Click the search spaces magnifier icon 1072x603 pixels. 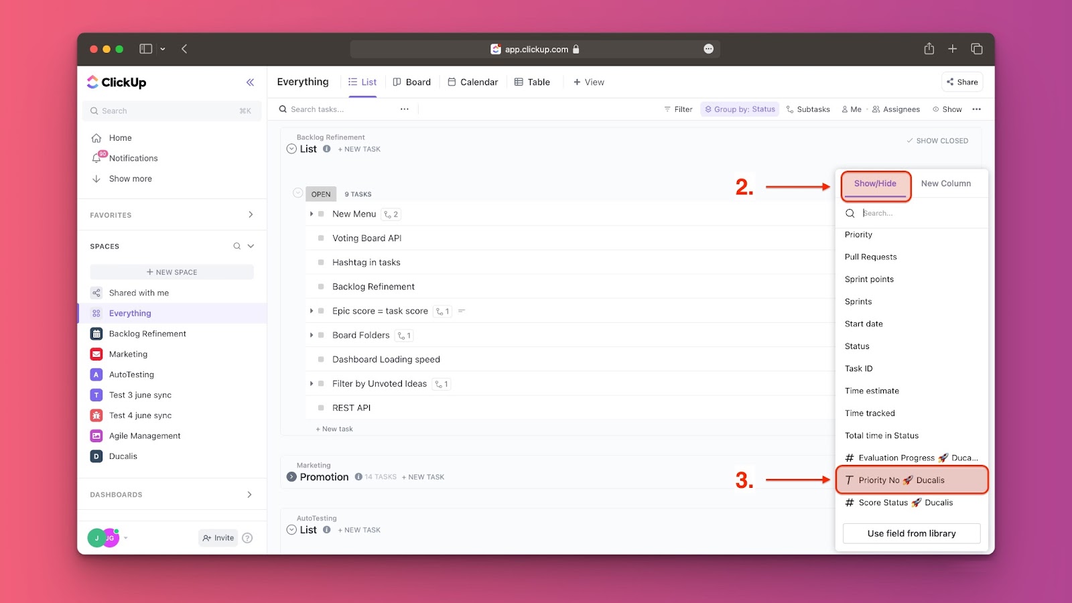pos(237,247)
